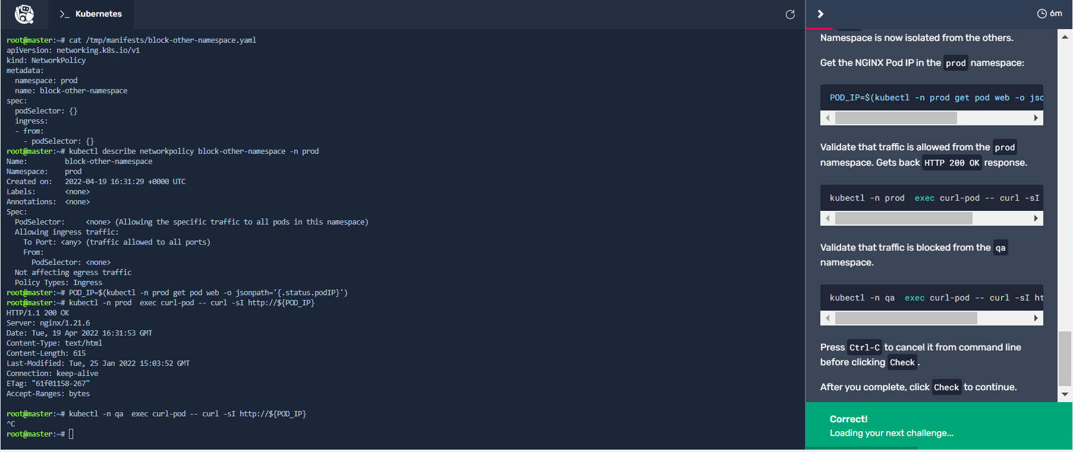Click 'HTTP/1.1 200 OK' output line
The height and width of the screenshot is (452, 1073).
click(x=37, y=313)
